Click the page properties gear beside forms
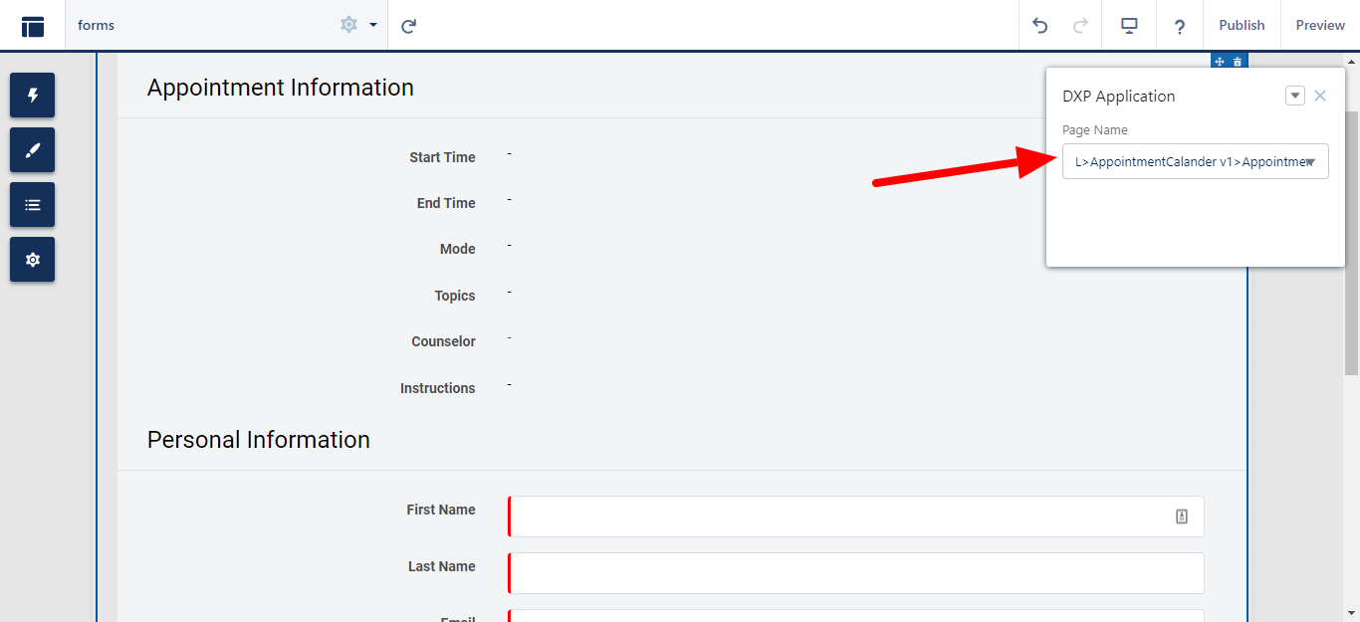Viewport: 1360px width, 622px height. 348,25
